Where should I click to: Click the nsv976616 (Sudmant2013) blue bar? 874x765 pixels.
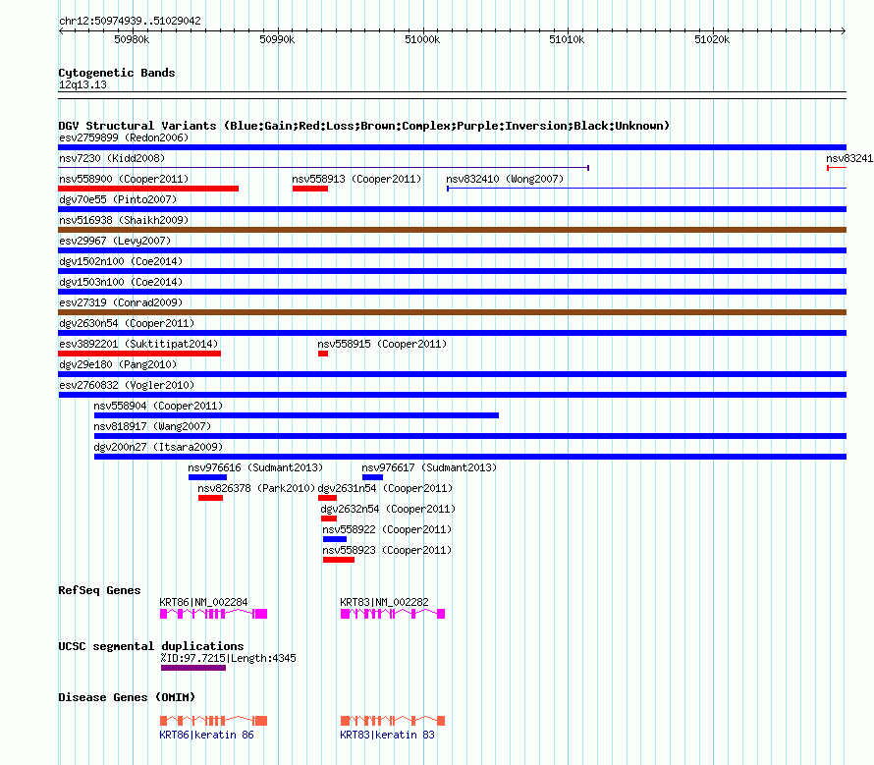[207, 477]
